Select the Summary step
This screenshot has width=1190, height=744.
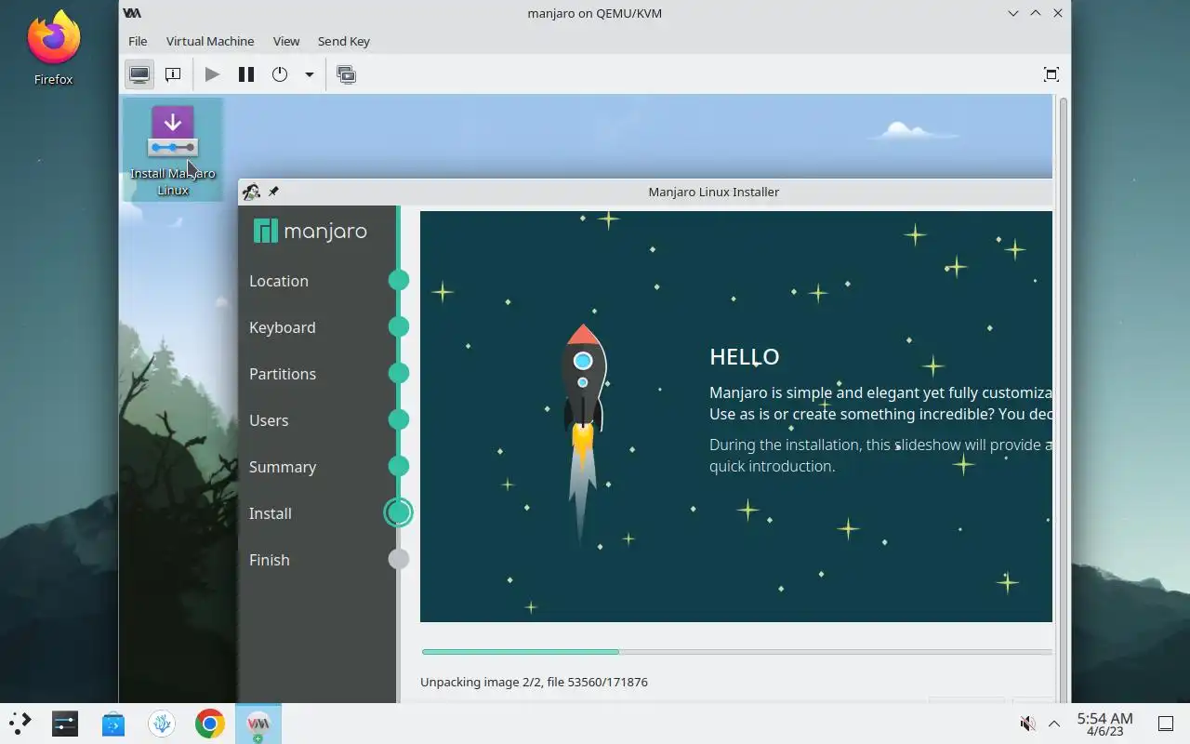click(283, 467)
